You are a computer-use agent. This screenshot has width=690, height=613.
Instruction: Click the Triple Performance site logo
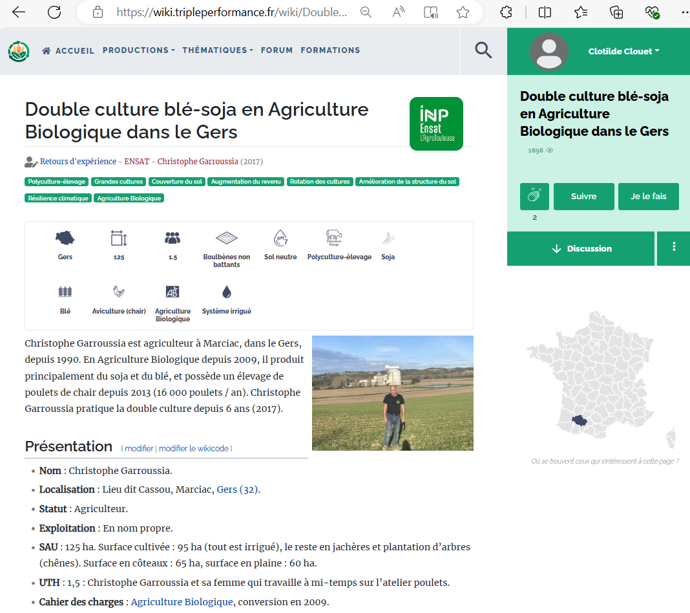(19, 51)
